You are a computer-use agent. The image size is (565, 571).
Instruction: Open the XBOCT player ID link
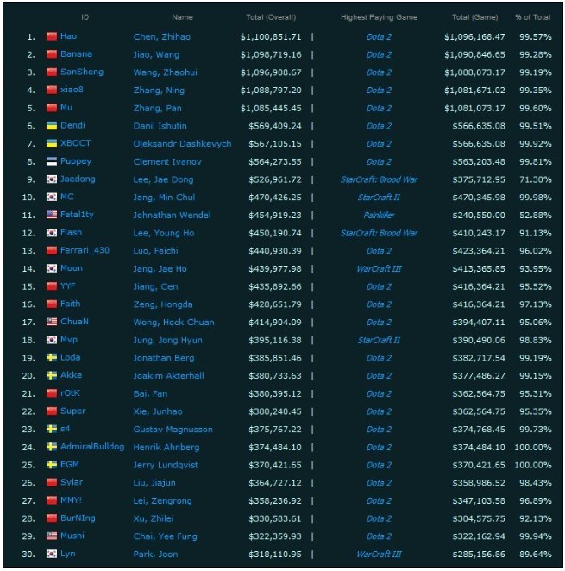point(76,144)
